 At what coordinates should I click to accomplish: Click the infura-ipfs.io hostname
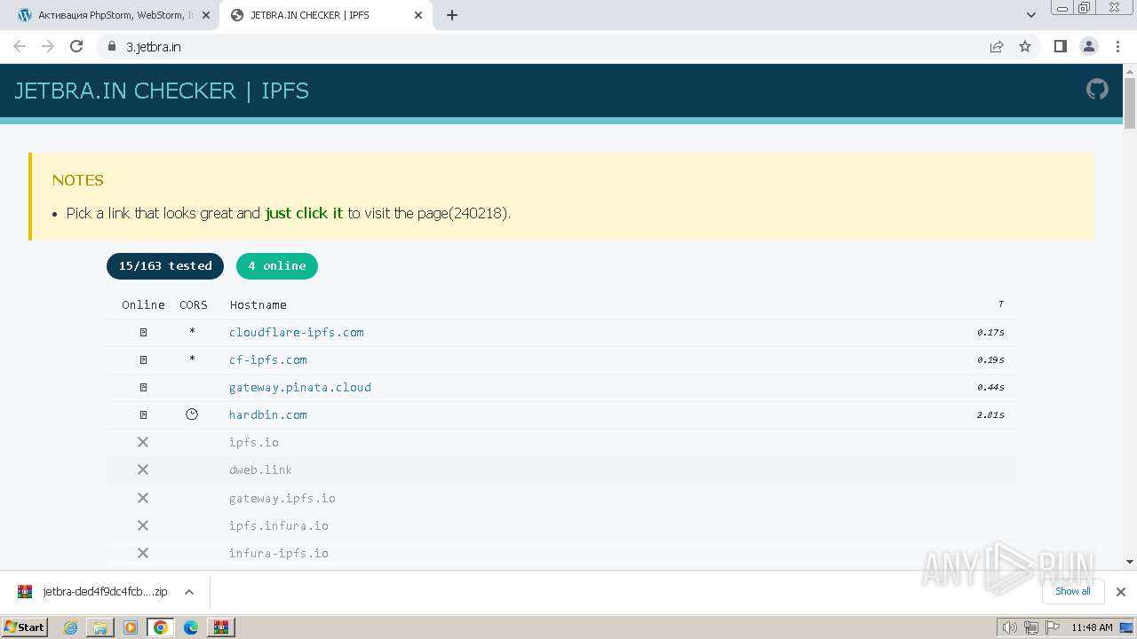click(279, 553)
